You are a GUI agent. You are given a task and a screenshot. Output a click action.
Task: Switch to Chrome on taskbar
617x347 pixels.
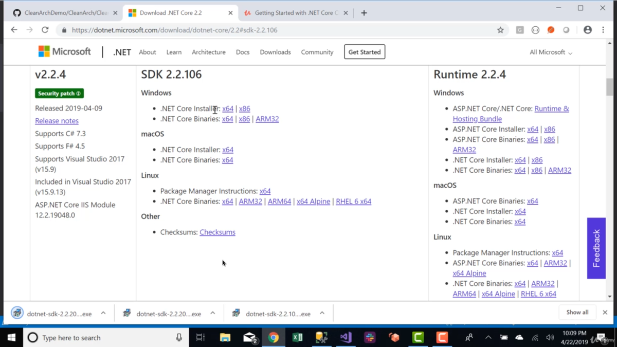point(274,338)
